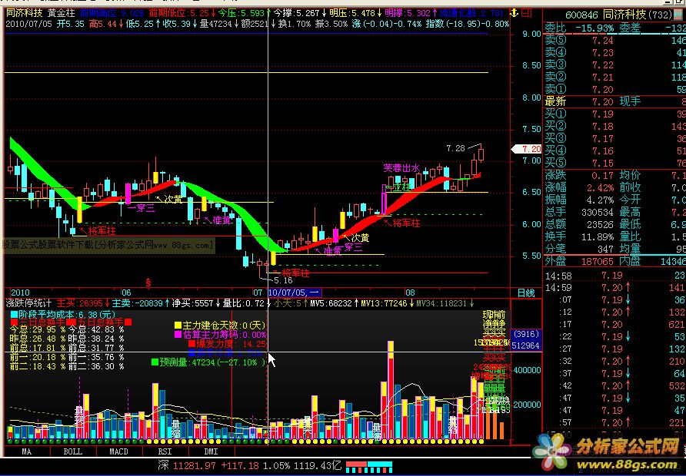The height and width of the screenshot is (476, 686).
Task: Click the 明压:5.478 readout in the header
Action: click(x=354, y=12)
